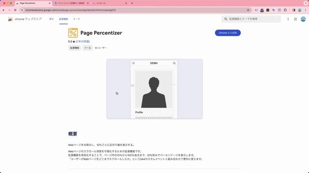Switch to the DEMO browser tab

pos(71,3)
